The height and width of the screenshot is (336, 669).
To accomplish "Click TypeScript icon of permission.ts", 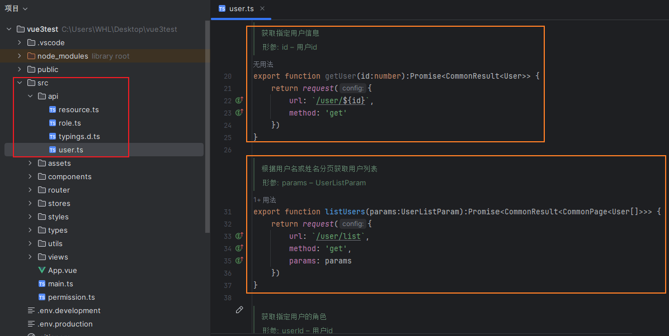I will [42, 297].
